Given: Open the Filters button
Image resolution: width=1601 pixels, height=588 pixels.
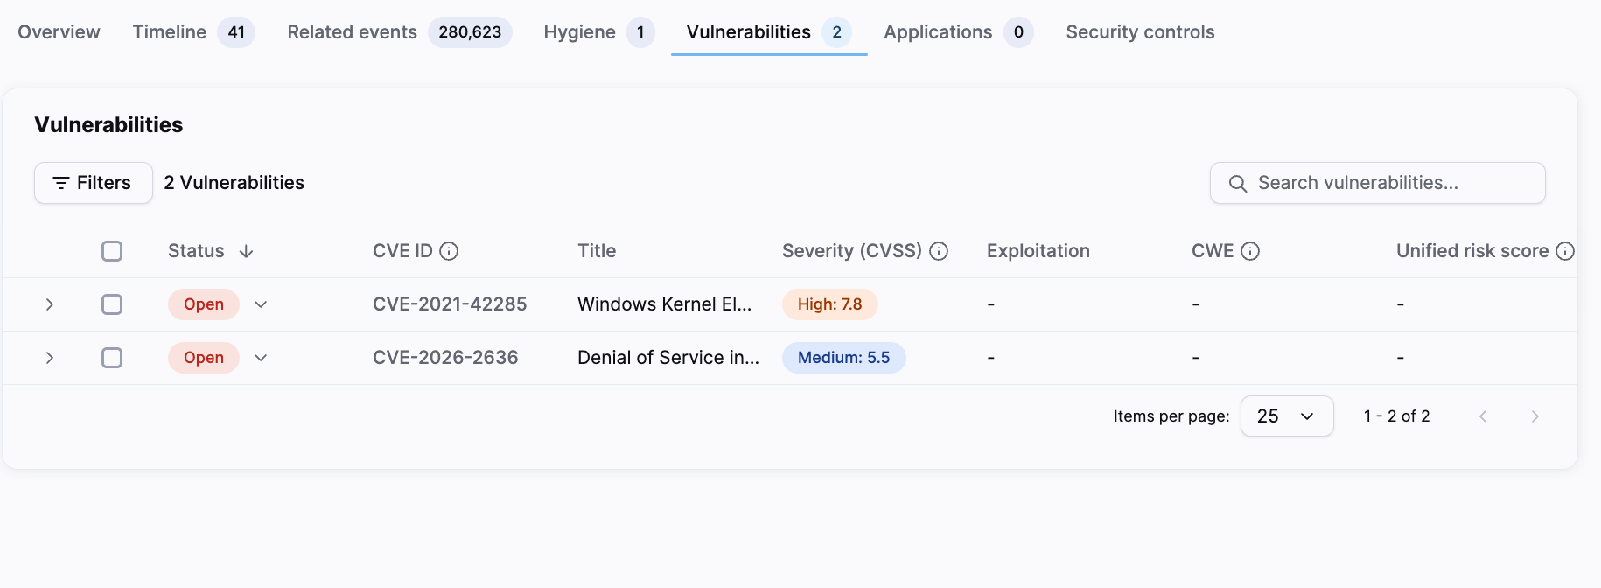Looking at the screenshot, I should coord(94,183).
